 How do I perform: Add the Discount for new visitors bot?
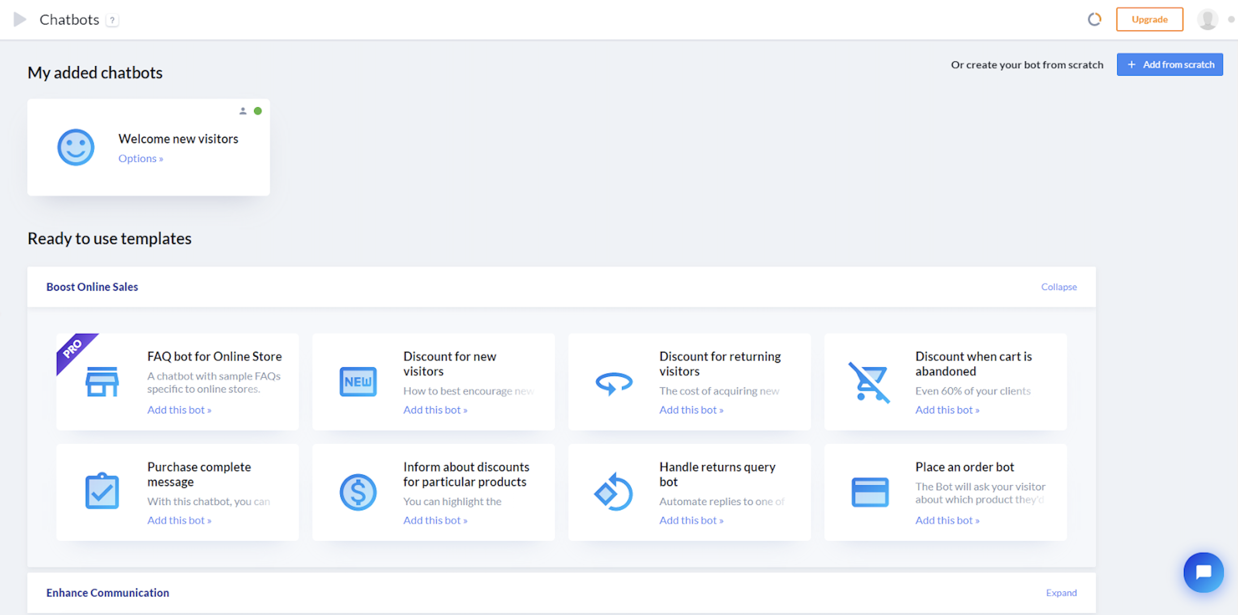coord(435,410)
